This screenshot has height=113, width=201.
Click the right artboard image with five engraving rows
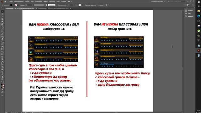(x=119, y=52)
